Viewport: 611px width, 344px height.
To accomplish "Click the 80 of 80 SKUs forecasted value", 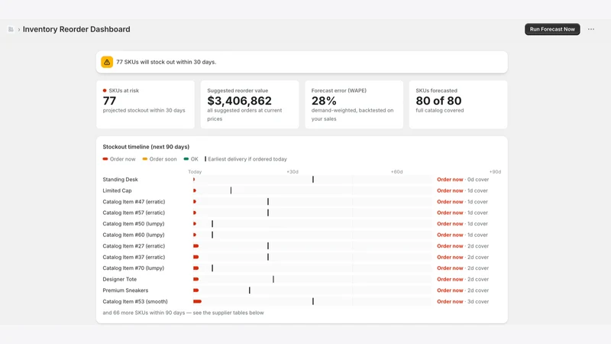I will coord(438,101).
